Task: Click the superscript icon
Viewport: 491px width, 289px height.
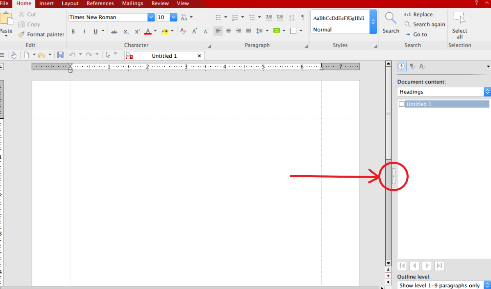Action: point(137,32)
